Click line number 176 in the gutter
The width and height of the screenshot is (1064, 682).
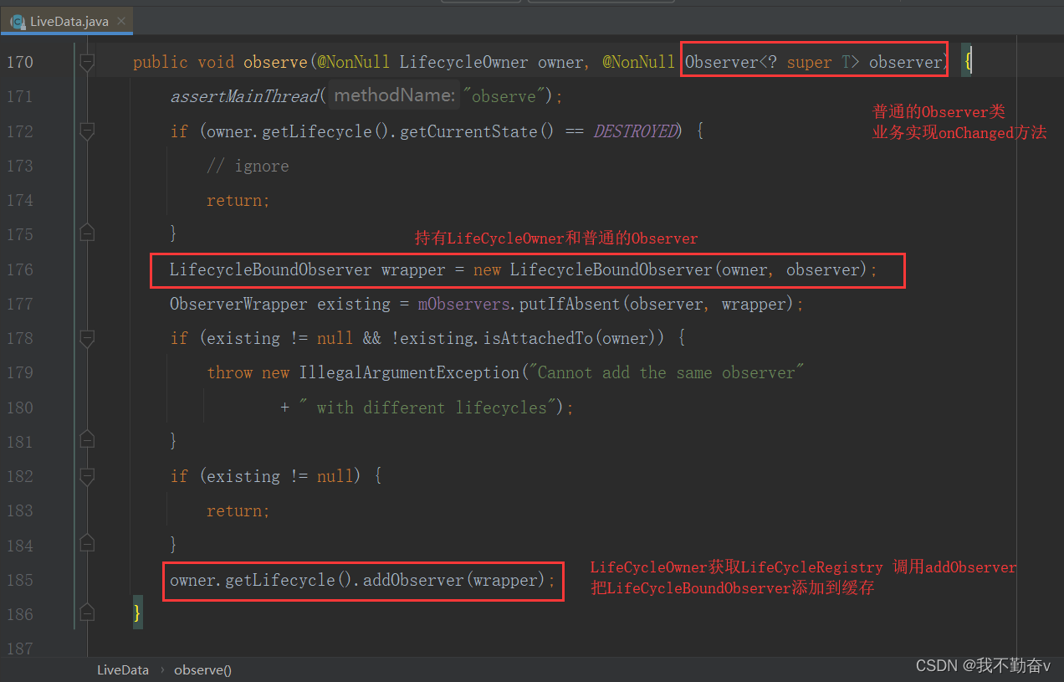[x=18, y=269]
